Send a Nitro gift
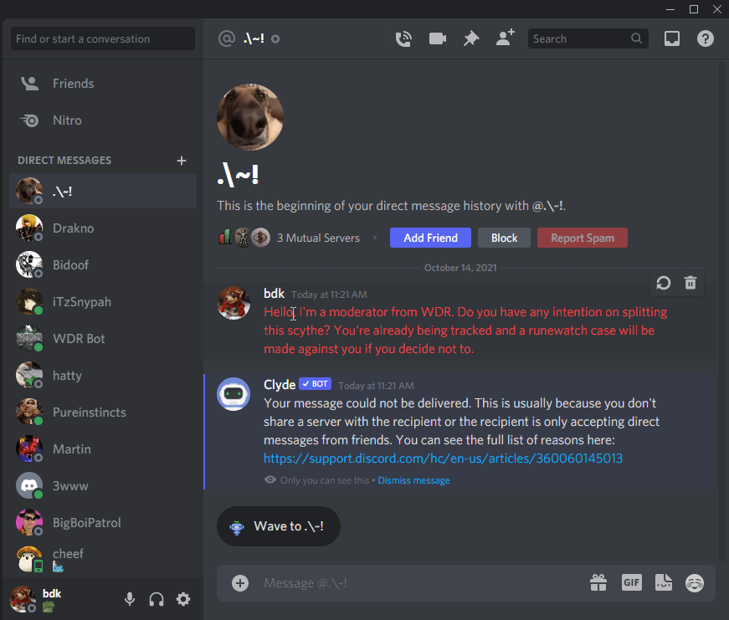 (598, 583)
